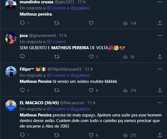This screenshot has width=167, height=139.
Task: View analytics on EL MACACO's tweet
Action: click(x=125, y=135)
